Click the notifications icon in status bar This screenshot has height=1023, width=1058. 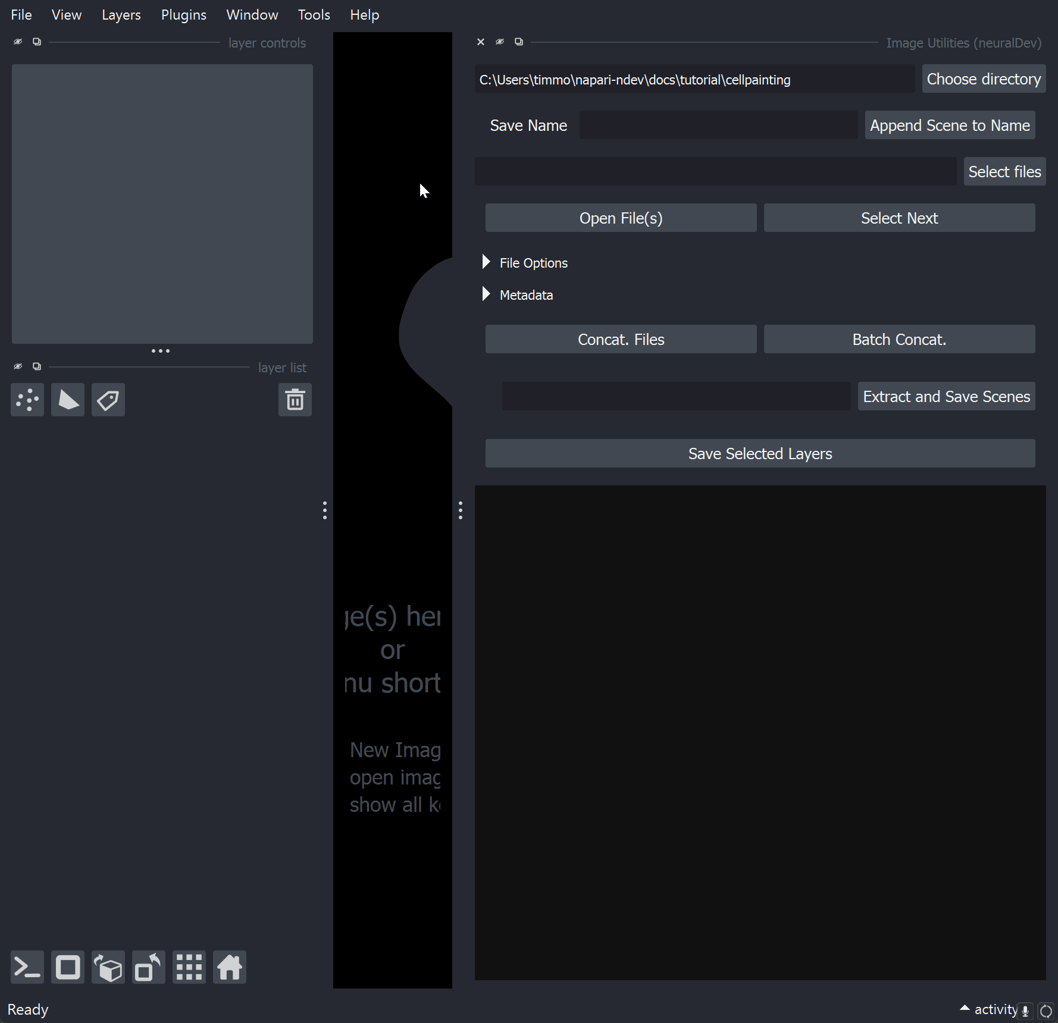pos(1025,1011)
